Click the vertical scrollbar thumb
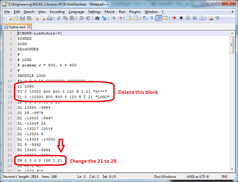 point(232,45)
